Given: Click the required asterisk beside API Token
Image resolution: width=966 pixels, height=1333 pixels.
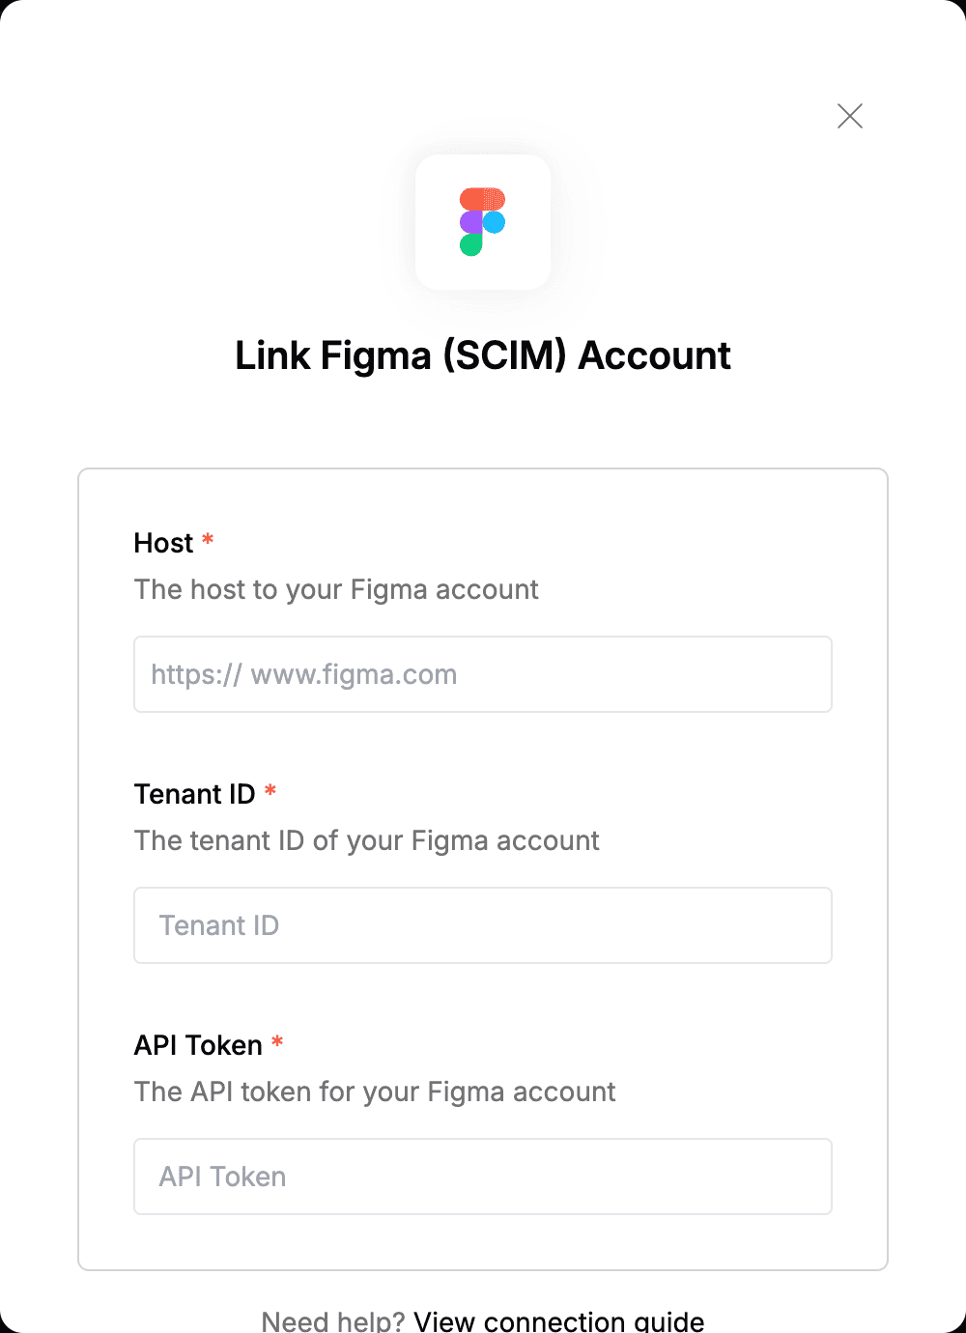Looking at the screenshot, I should tap(277, 1042).
